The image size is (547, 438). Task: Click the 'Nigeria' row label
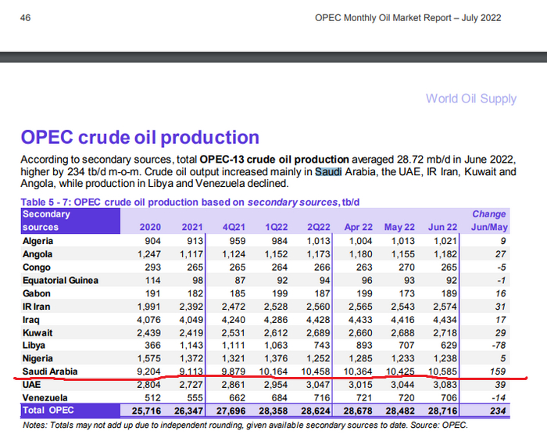tap(38, 359)
